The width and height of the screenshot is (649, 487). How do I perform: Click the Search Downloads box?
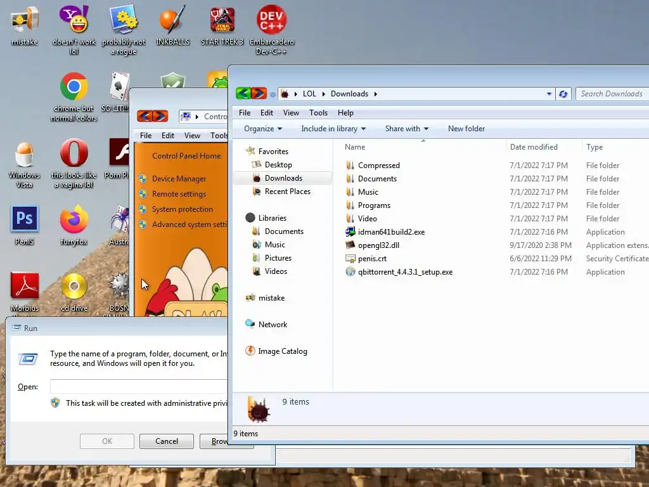[x=613, y=94]
